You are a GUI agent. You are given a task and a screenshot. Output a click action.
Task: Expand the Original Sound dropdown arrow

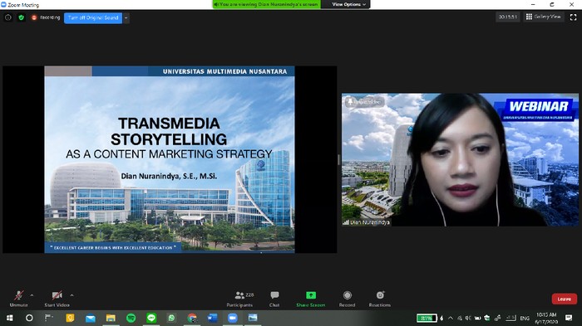pyautogui.click(x=126, y=17)
